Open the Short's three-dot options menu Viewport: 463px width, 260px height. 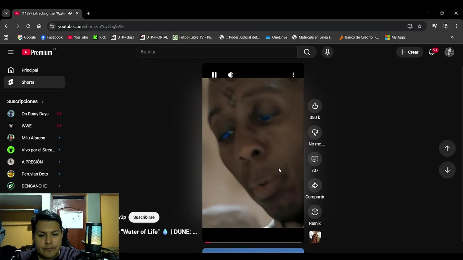point(293,75)
